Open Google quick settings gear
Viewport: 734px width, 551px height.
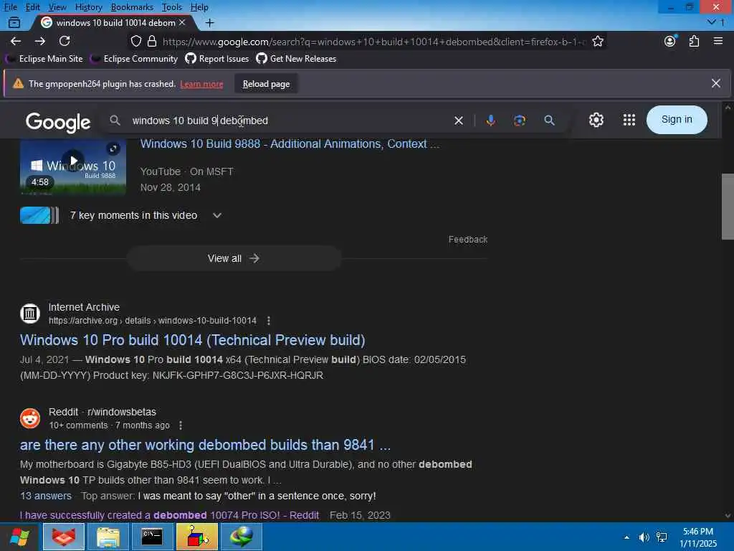click(x=596, y=120)
